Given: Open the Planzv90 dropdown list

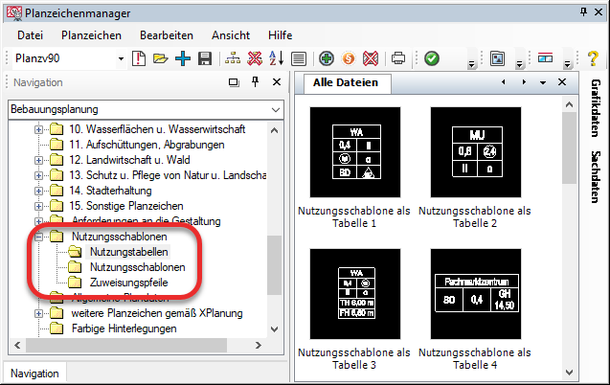Looking at the screenshot, I should pos(122,59).
